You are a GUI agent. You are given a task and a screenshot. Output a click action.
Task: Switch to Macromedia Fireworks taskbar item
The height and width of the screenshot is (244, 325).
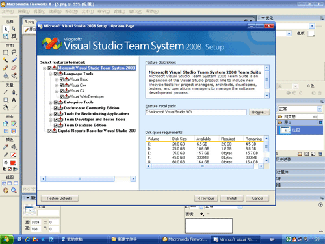pyautogui.click(x=185, y=239)
